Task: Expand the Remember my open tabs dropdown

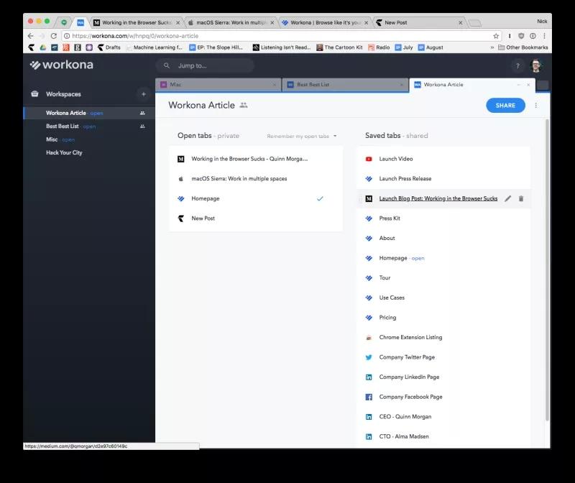Action: [x=301, y=136]
